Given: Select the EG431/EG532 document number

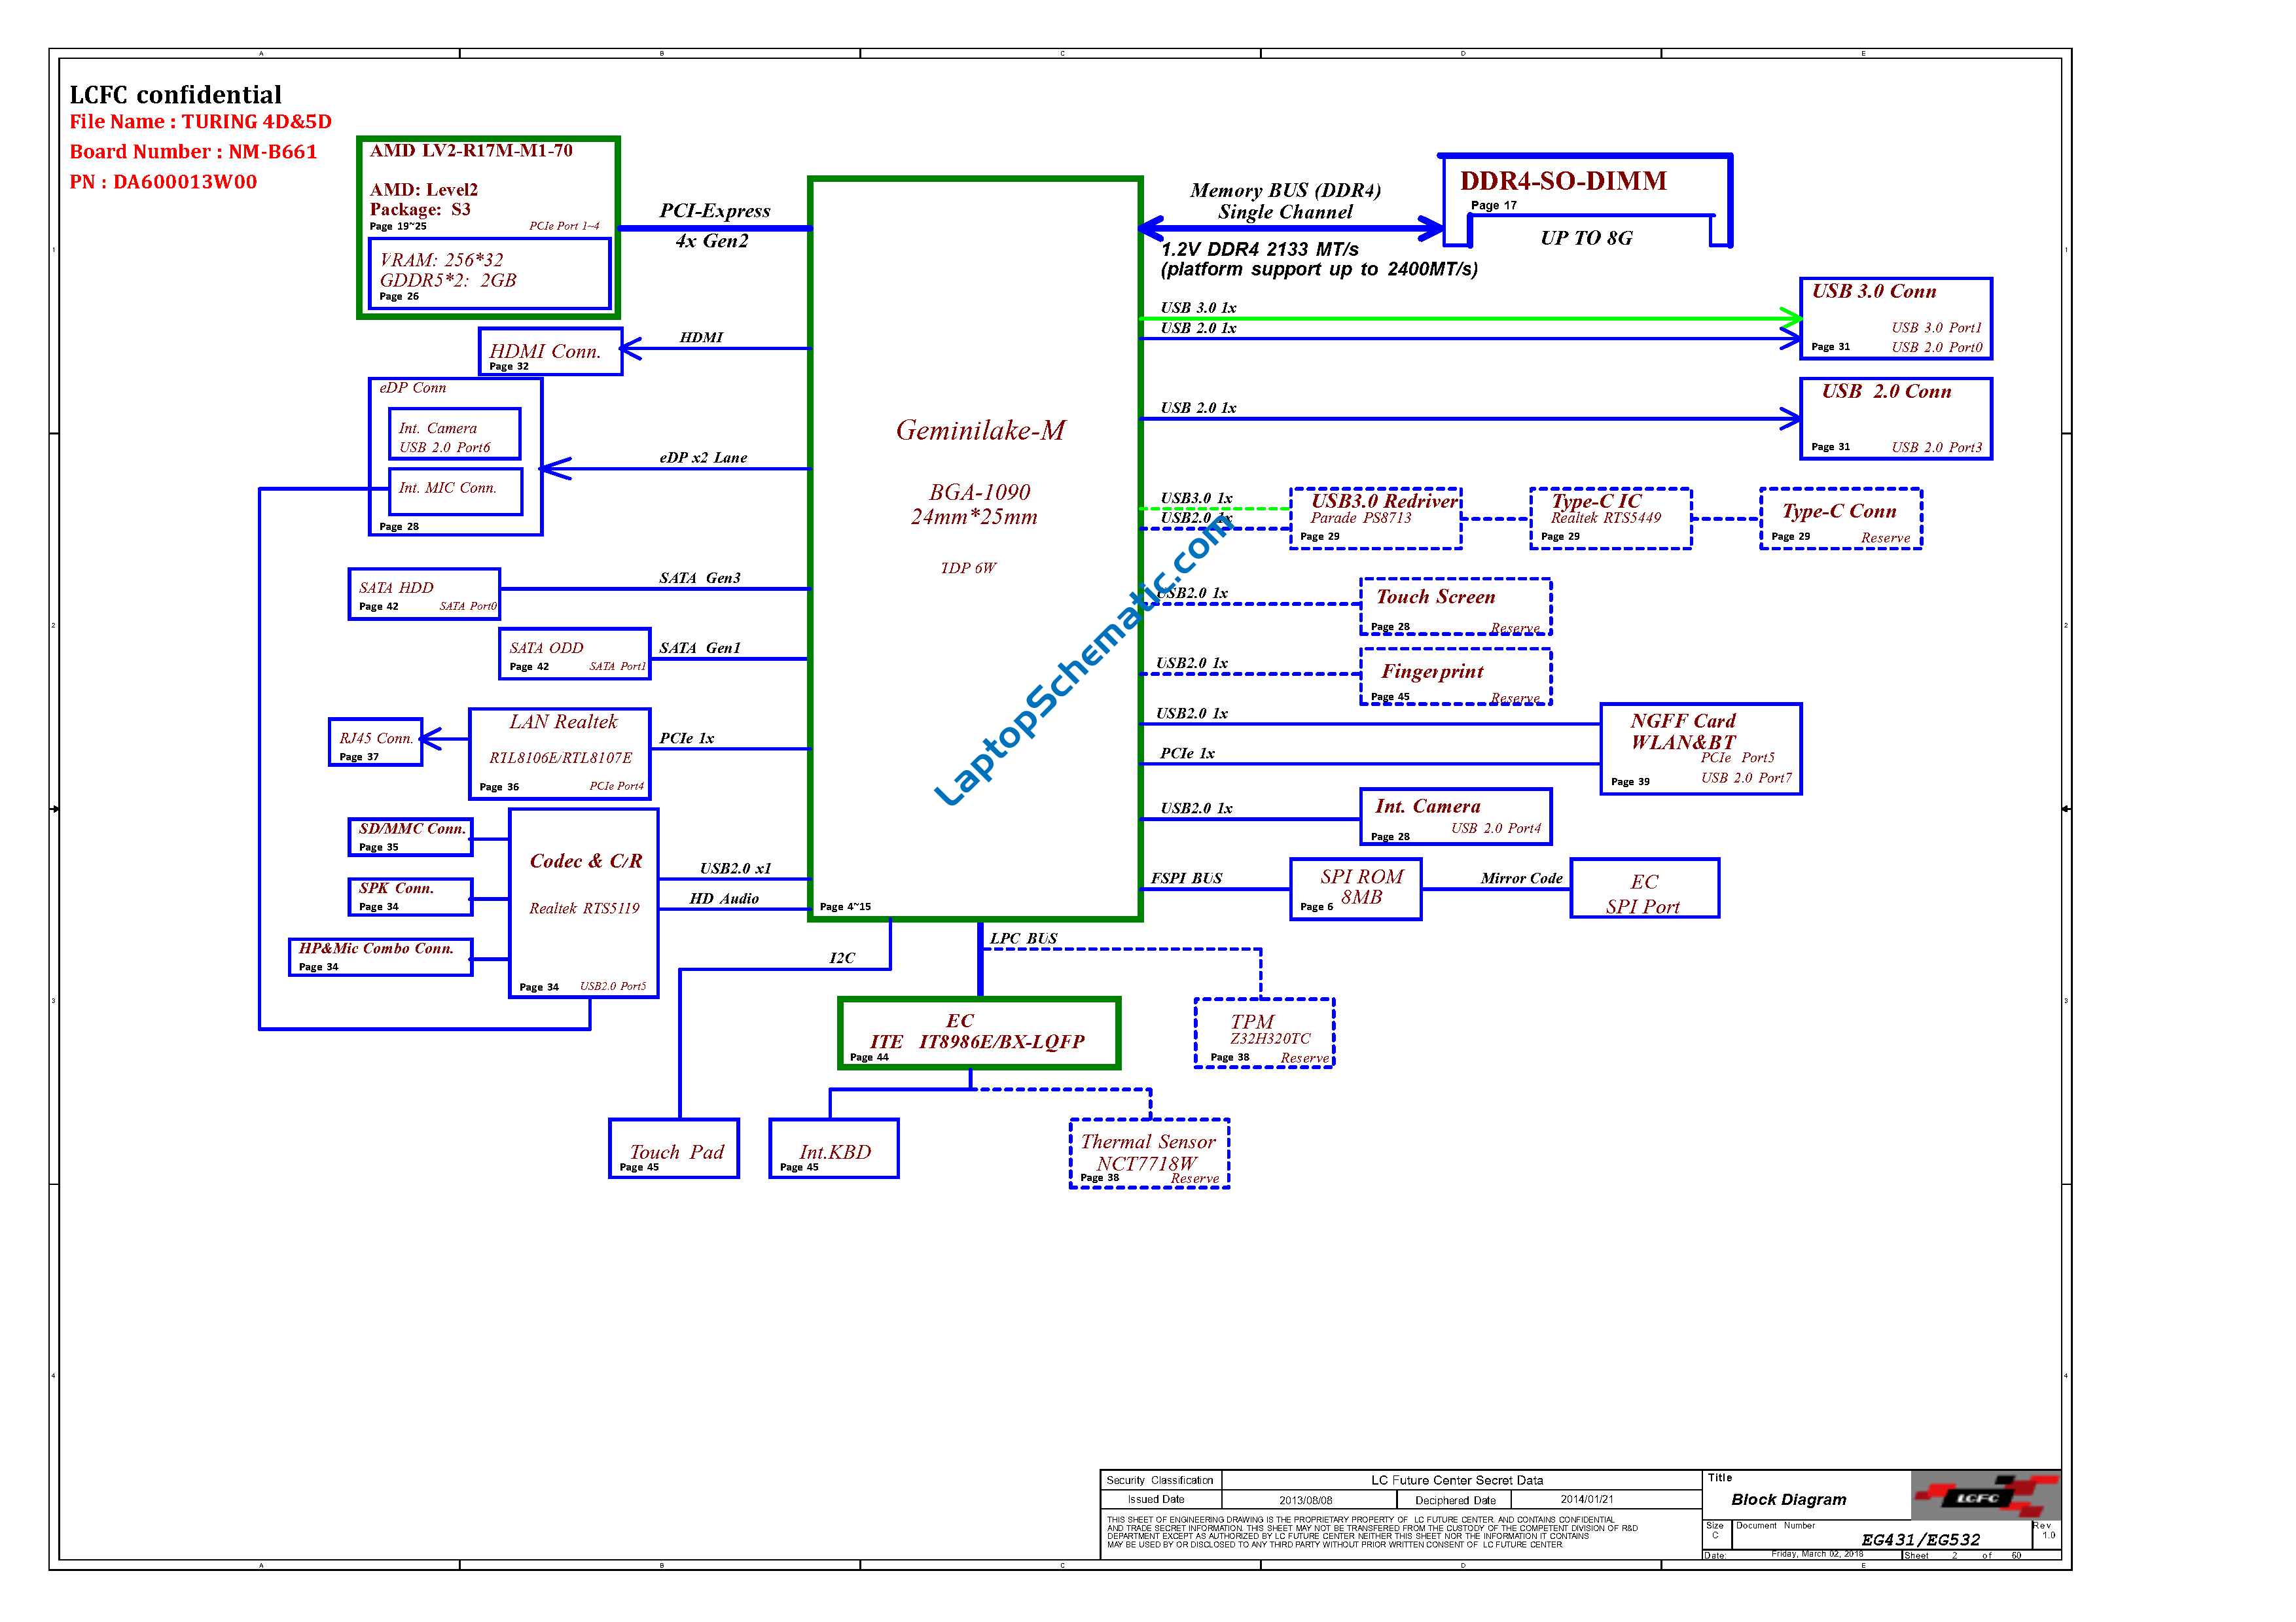Looking at the screenshot, I should click(x=1920, y=1540).
